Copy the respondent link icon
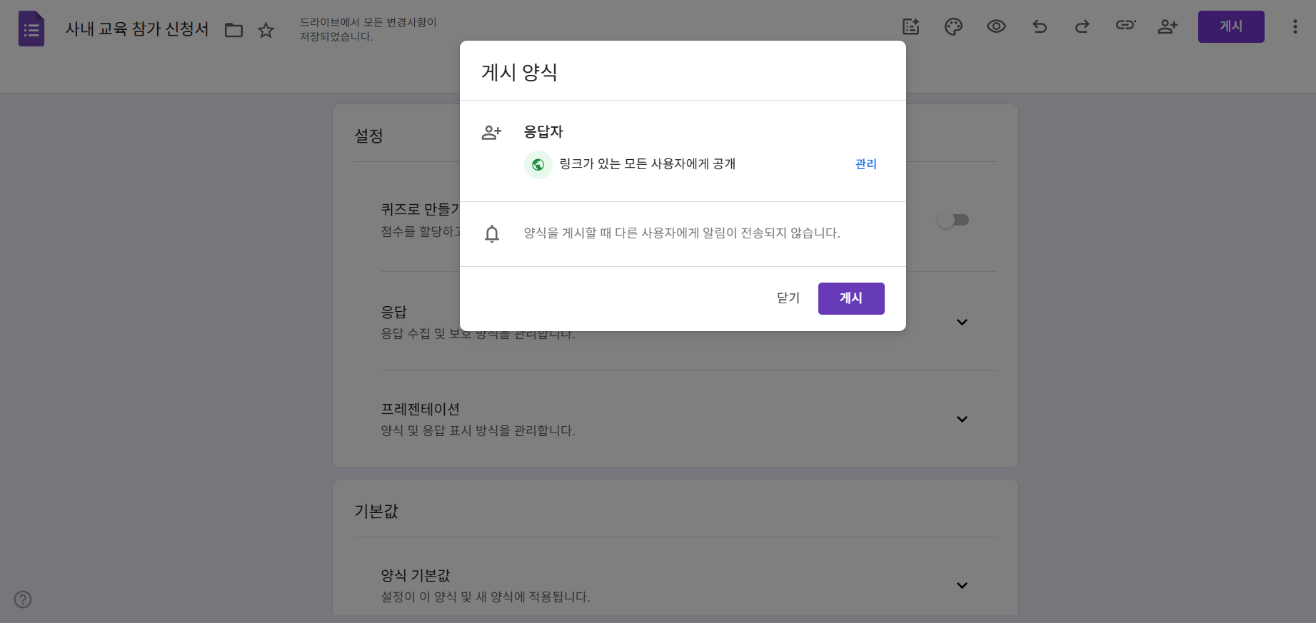The image size is (1316, 623). pos(1125,26)
